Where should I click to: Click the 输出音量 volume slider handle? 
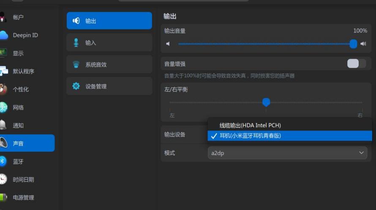coord(353,44)
